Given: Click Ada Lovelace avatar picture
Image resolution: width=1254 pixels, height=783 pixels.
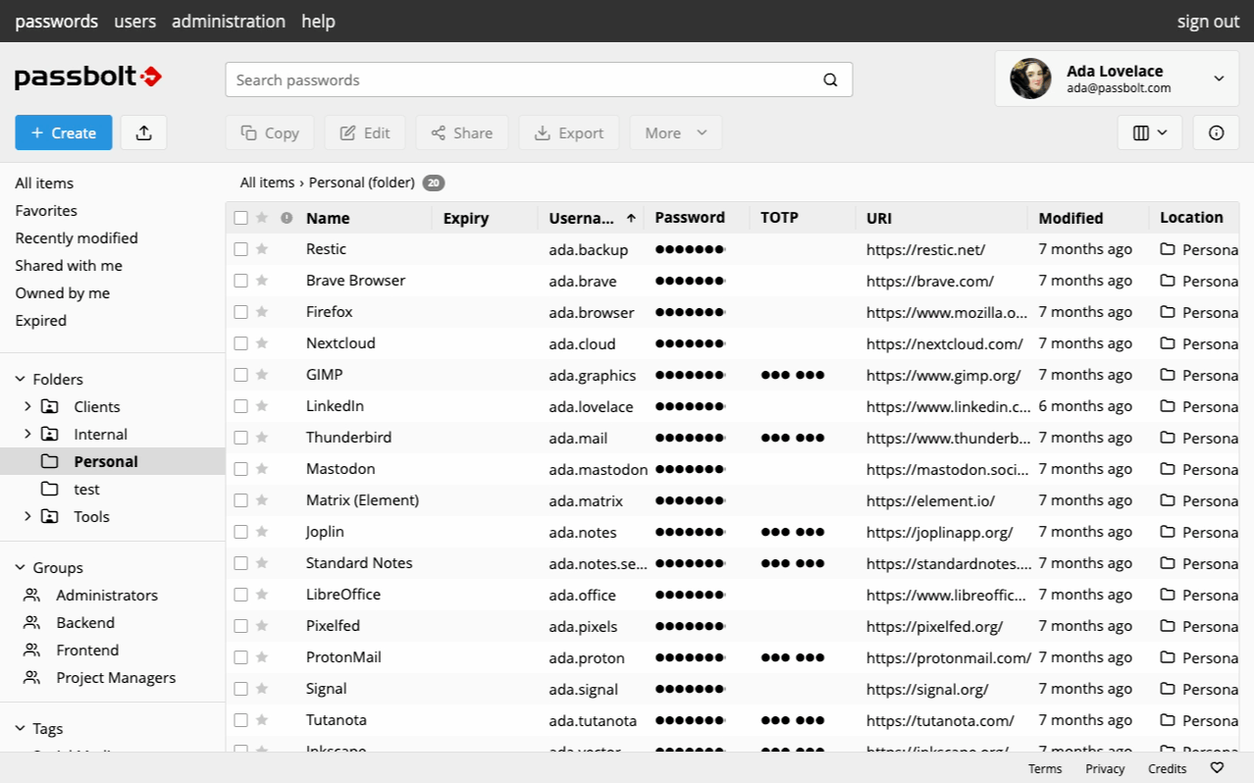Looking at the screenshot, I should pos(1031,78).
